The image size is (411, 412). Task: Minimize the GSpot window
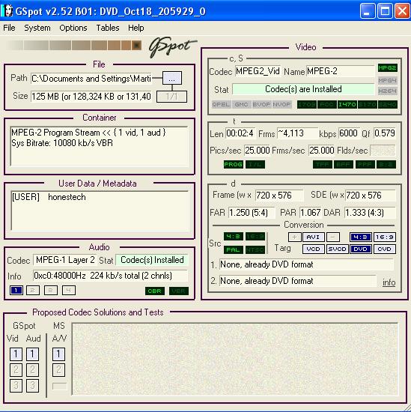point(368,11)
